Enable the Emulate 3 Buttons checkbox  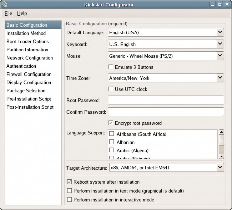pyautogui.click(x=111, y=67)
